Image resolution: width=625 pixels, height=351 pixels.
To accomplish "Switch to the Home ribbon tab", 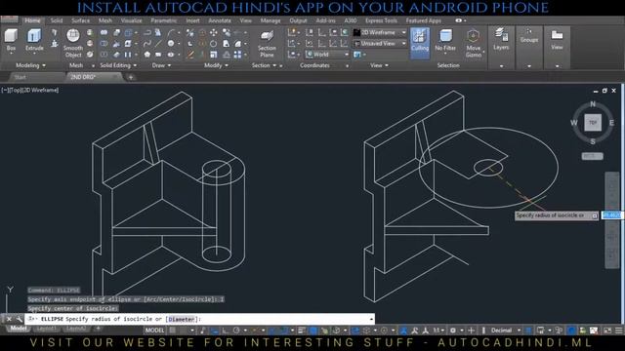I will 32,20.
